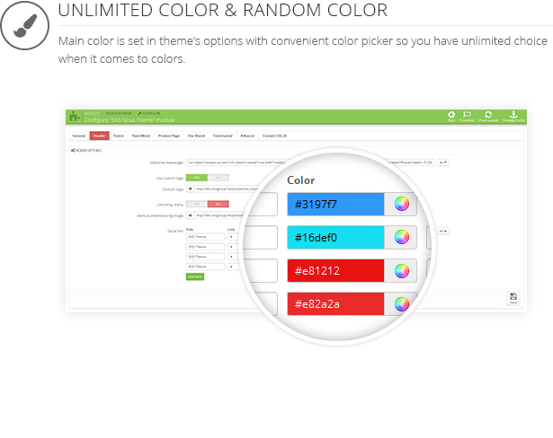
Task: Switch to the General tab
Action: 78,136
